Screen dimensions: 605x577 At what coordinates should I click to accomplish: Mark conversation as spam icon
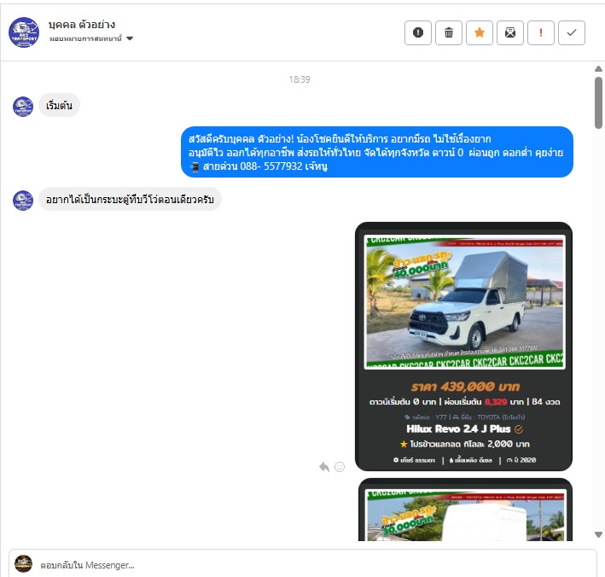(x=418, y=32)
